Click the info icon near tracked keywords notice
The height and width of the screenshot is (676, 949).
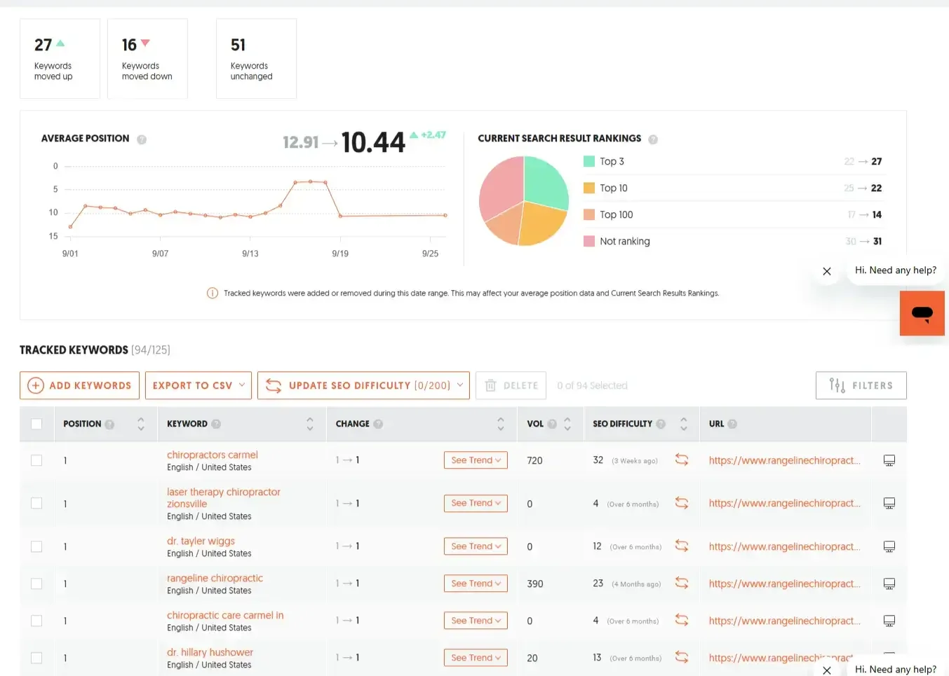pos(212,293)
